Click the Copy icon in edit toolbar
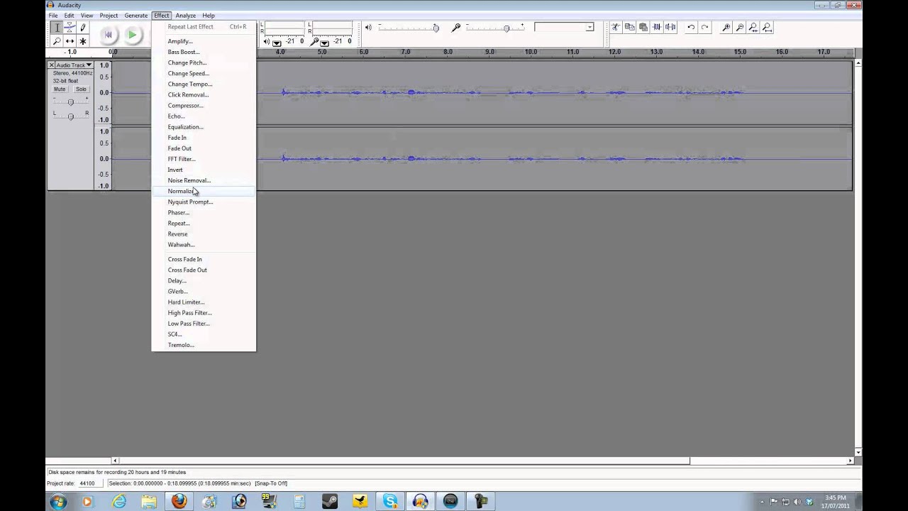This screenshot has height=511, width=908. 629,27
